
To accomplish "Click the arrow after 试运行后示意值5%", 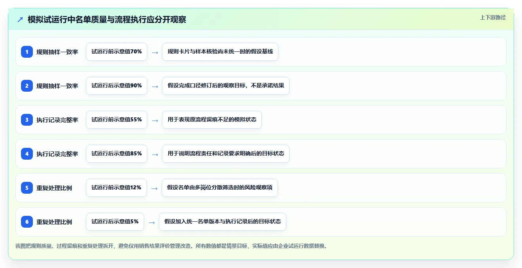I will coord(152,222).
